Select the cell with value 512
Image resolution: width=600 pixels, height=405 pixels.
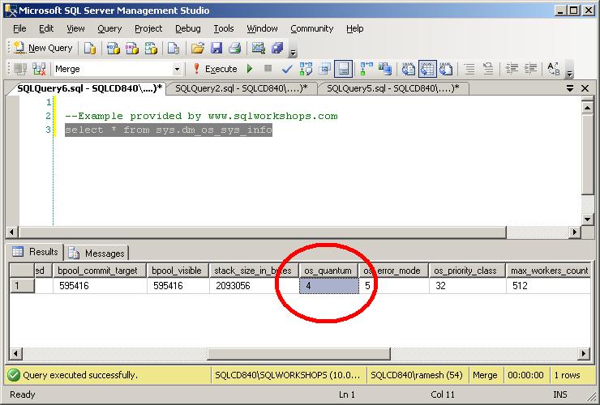coord(549,286)
